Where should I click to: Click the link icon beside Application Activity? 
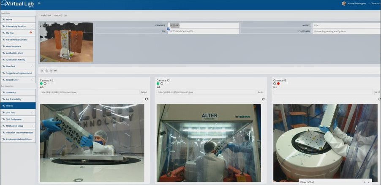click(3, 60)
